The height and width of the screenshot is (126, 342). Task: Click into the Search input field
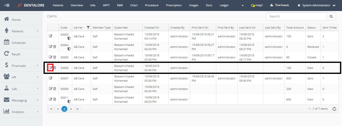pos(296,16)
